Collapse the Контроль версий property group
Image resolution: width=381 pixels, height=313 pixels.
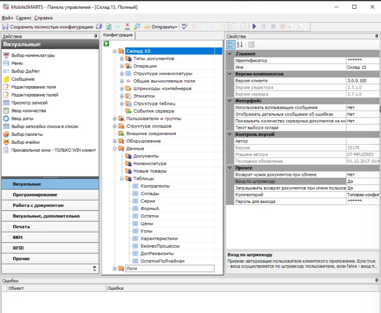click(x=229, y=134)
